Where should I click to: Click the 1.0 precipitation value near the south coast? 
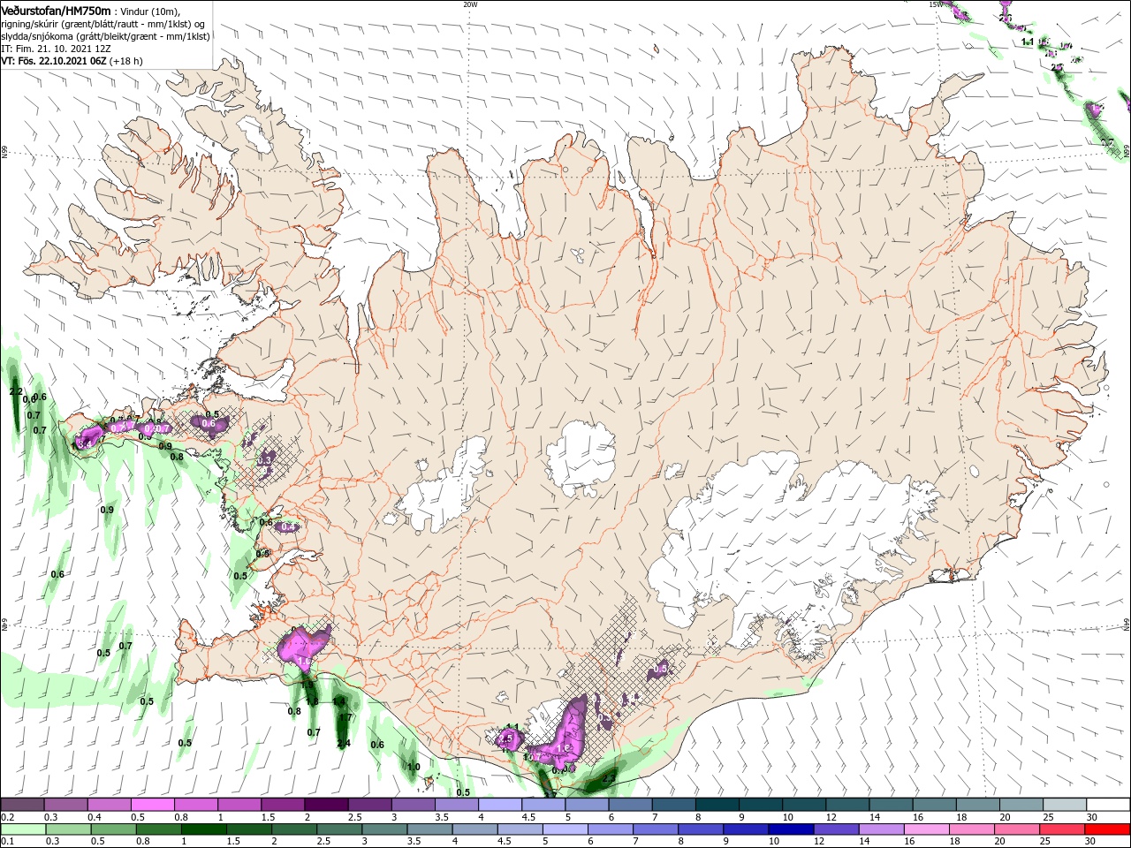coord(414,767)
